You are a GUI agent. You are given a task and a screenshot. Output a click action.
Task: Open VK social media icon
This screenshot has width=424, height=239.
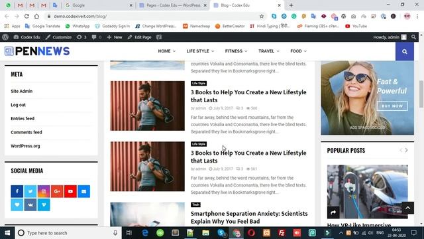30,205
